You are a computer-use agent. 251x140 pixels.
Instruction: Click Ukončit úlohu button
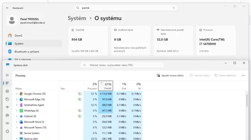pyautogui.click(x=200, y=76)
